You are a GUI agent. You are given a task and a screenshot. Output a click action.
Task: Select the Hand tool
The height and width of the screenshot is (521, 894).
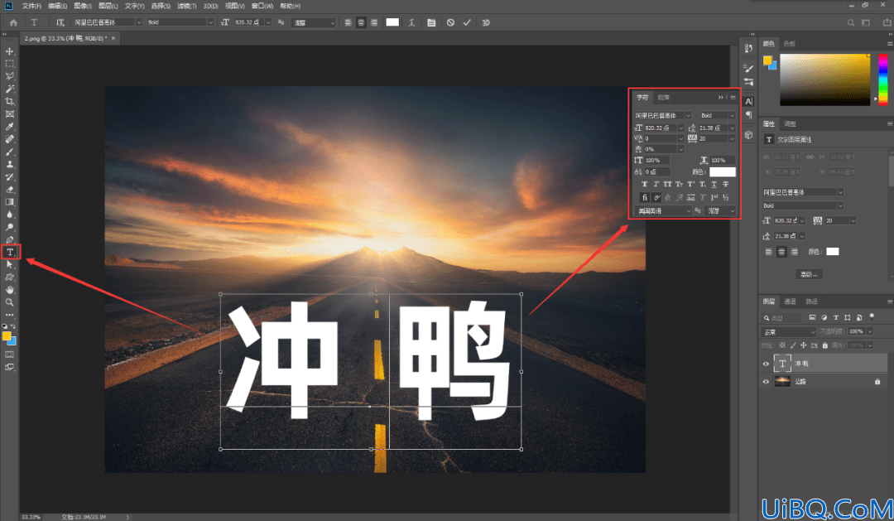[10, 290]
